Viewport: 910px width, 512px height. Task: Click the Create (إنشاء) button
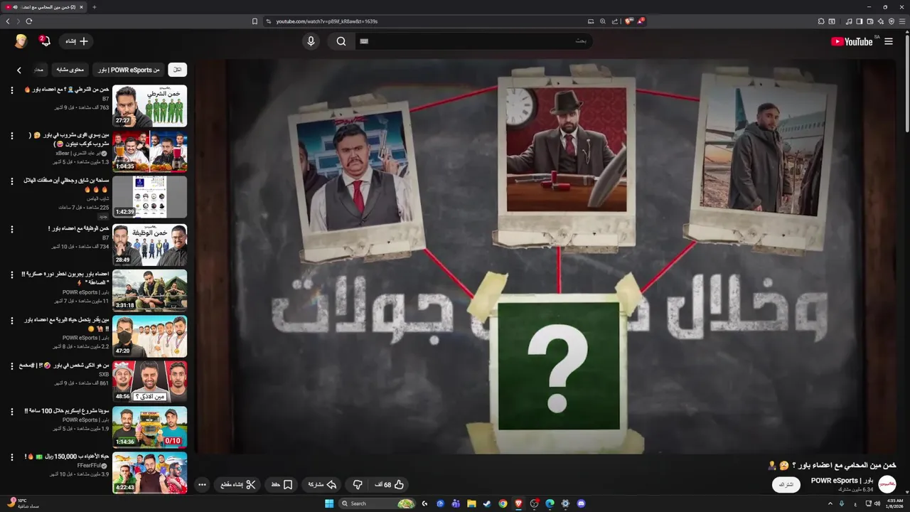(76, 41)
